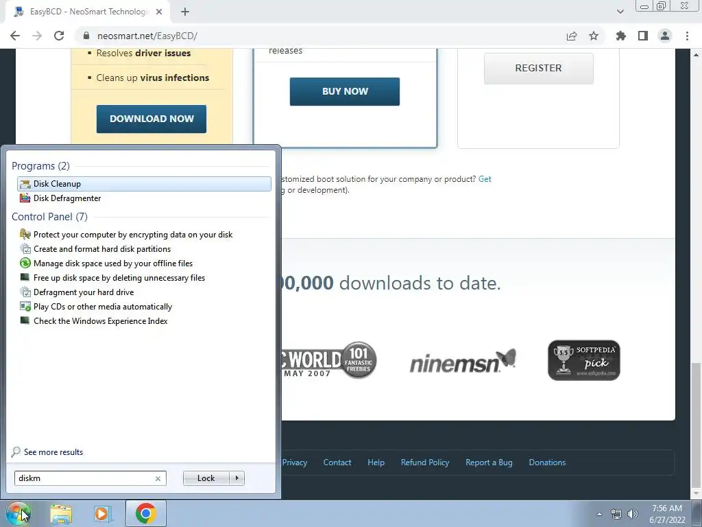Open the Chrome tab search dropdown
This screenshot has width=702, height=527.
click(x=620, y=12)
